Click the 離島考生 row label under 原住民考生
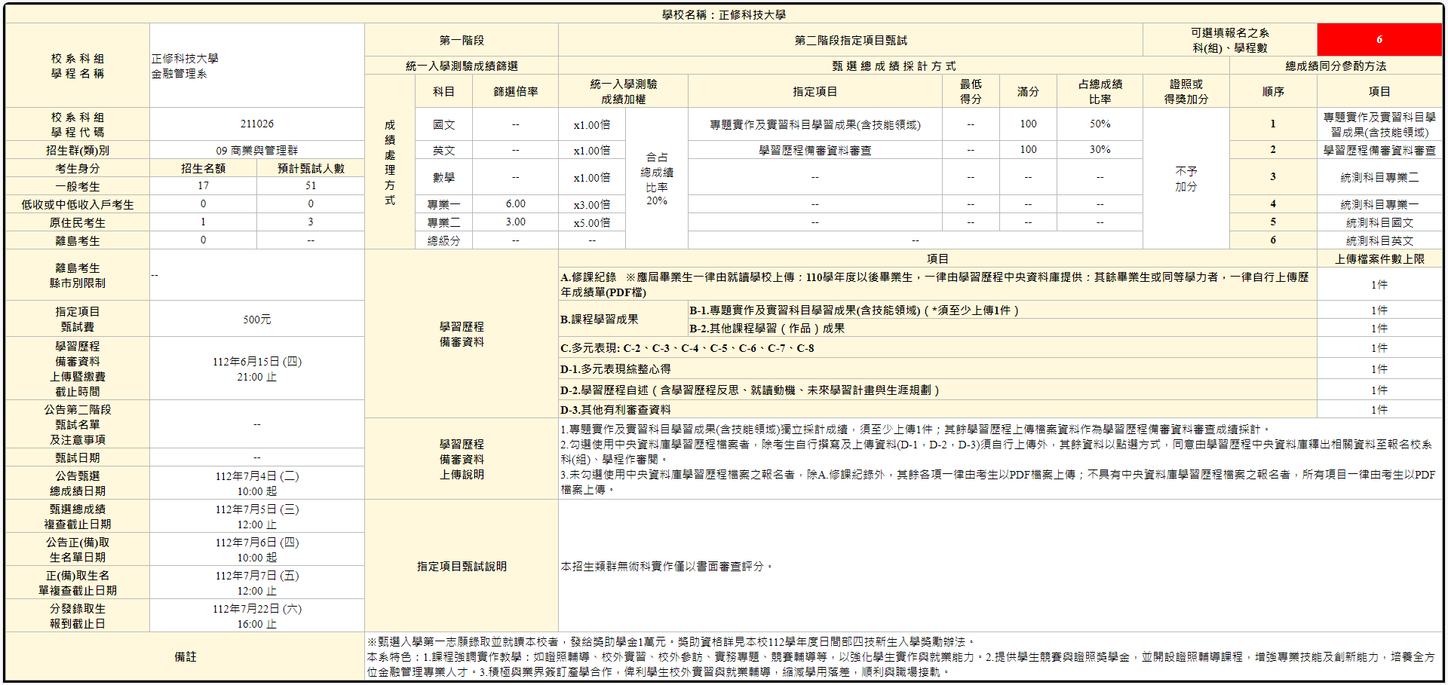This screenshot has width=1448, height=685. tap(77, 240)
